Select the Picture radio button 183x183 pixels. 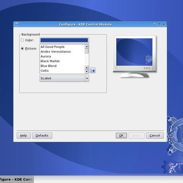[22, 48]
